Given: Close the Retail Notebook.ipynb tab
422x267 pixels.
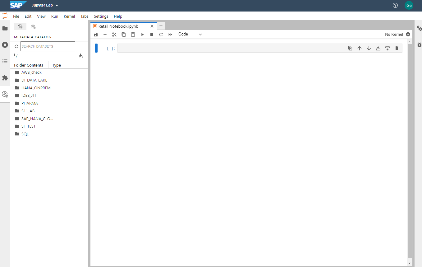Looking at the screenshot, I should (152, 26).
